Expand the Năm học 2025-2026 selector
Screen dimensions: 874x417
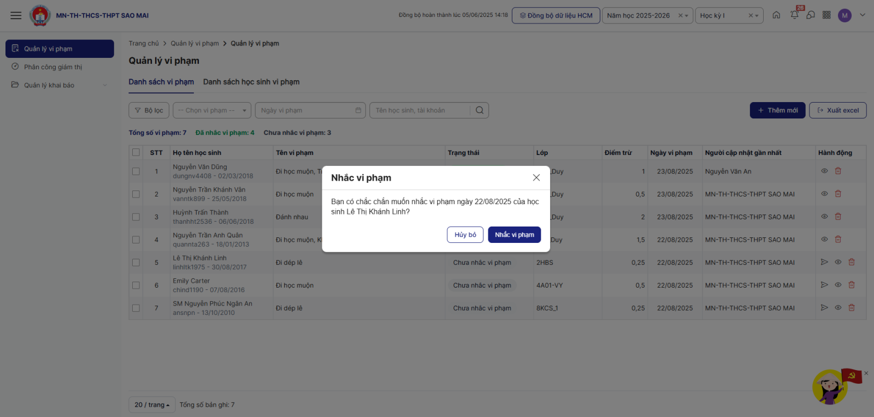tap(687, 16)
